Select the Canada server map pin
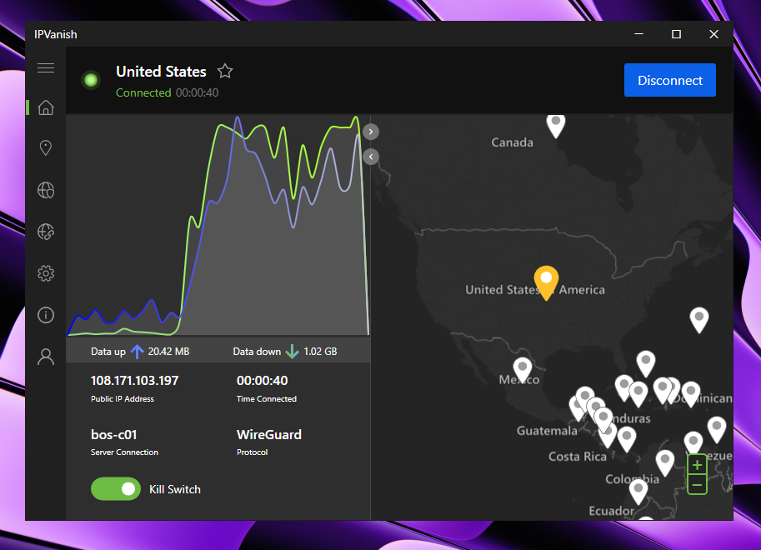Image resolution: width=761 pixels, height=550 pixels. (x=556, y=126)
